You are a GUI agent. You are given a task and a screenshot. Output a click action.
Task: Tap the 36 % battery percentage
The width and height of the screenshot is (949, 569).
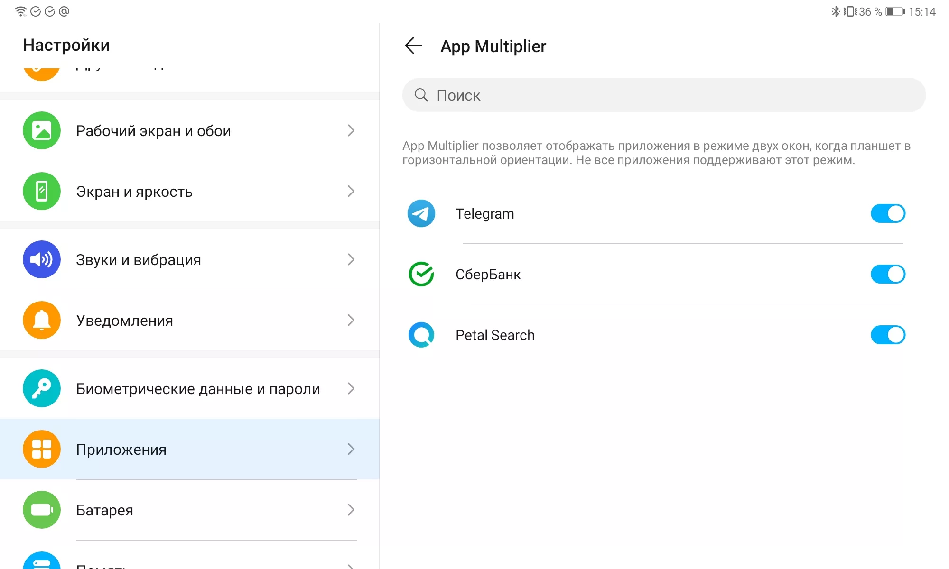[870, 11]
